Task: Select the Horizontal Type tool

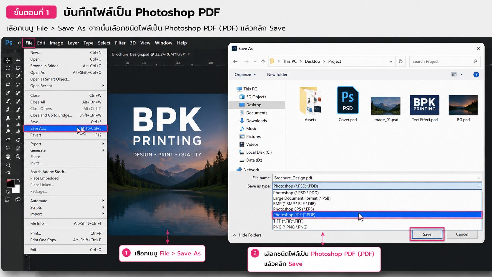Action: pos(8,140)
